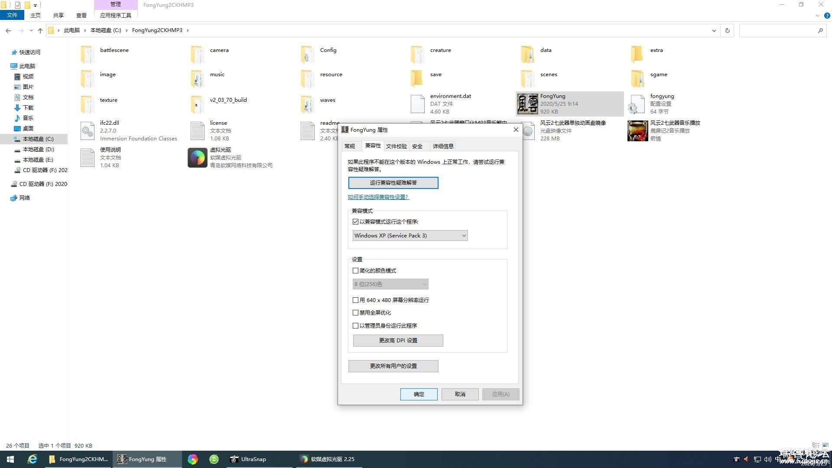Launch Internet Explorer from taskbar

click(32, 459)
